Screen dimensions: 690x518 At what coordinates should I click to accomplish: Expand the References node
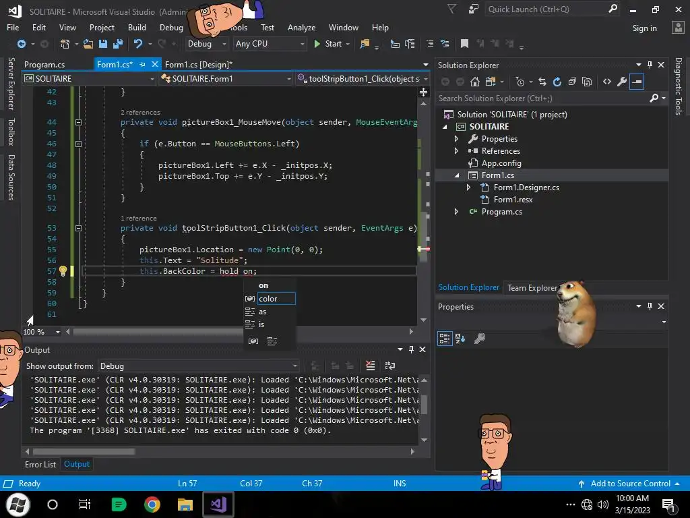click(456, 150)
